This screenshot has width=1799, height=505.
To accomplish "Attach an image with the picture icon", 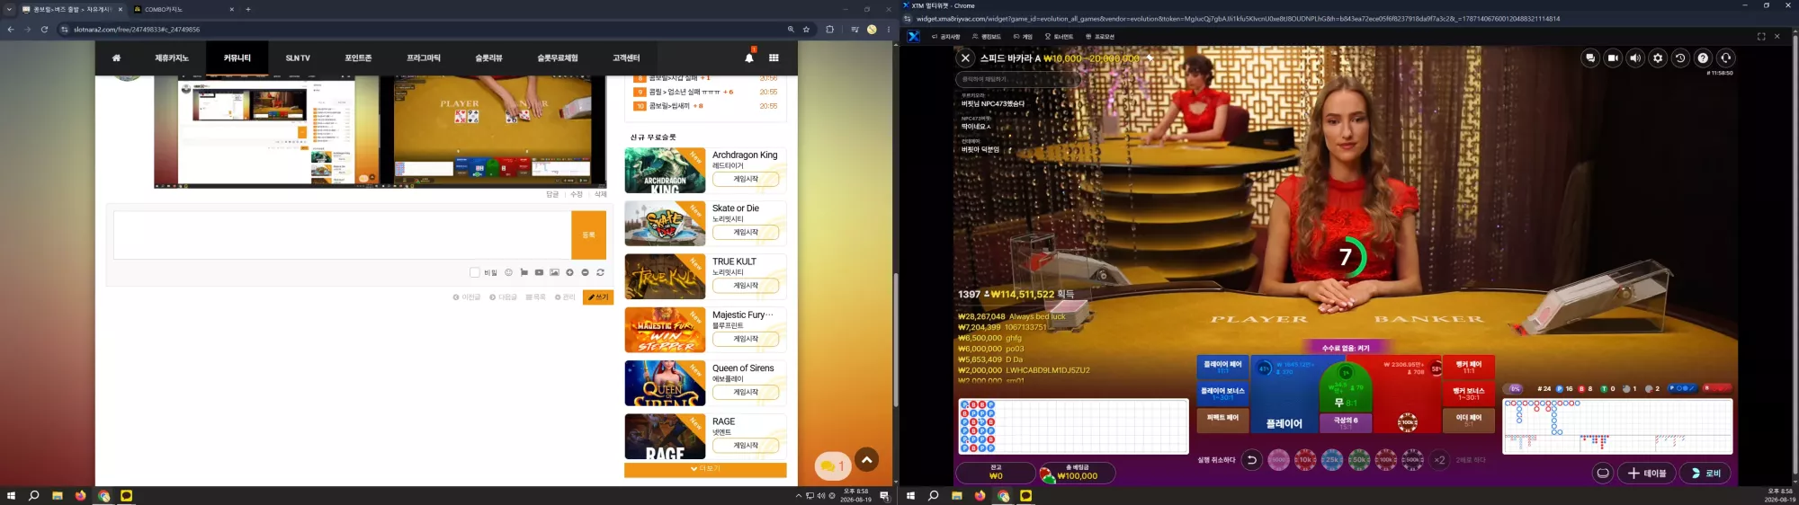I will click(554, 272).
